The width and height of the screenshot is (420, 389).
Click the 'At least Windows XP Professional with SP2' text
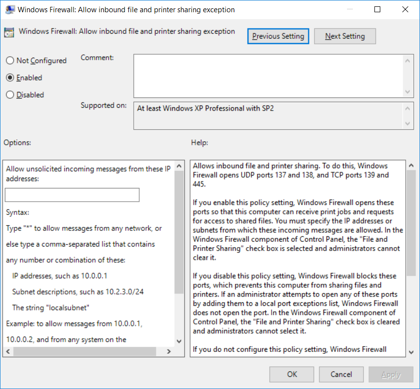(x=205, y=108)
